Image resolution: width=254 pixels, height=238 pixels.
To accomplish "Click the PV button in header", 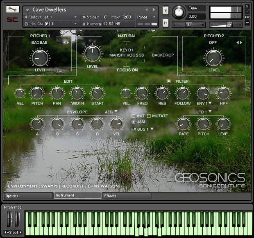I will coord(247,23).
